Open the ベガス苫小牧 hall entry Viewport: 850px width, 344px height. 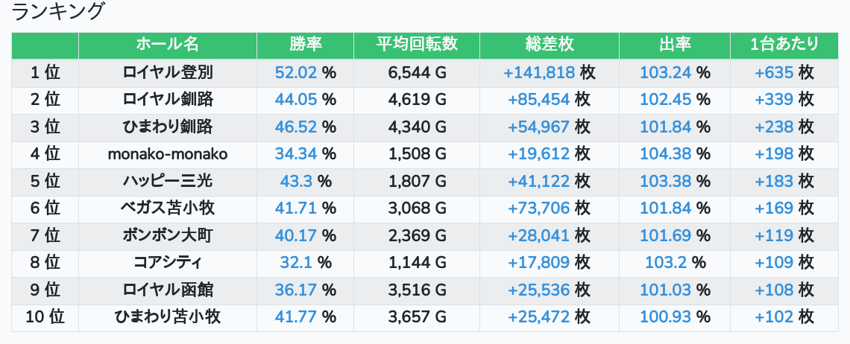tap(168, 208)
